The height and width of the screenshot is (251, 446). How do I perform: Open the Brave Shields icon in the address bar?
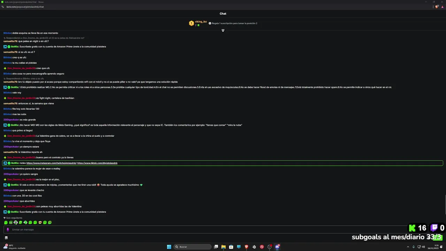point(437,7)
